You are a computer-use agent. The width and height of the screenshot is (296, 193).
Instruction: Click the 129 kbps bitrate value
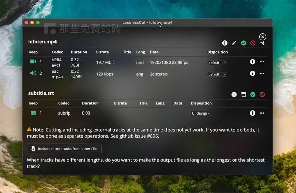(x=105, y=74)
